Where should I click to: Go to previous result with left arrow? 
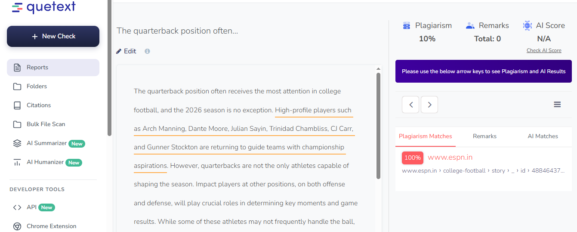pos(410,105)
